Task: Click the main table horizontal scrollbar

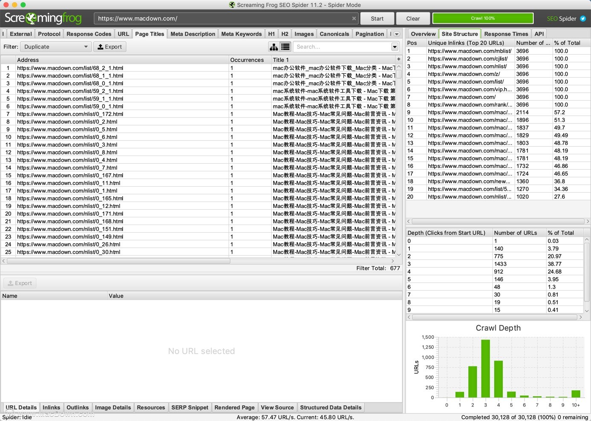Action: coord(119,261)
